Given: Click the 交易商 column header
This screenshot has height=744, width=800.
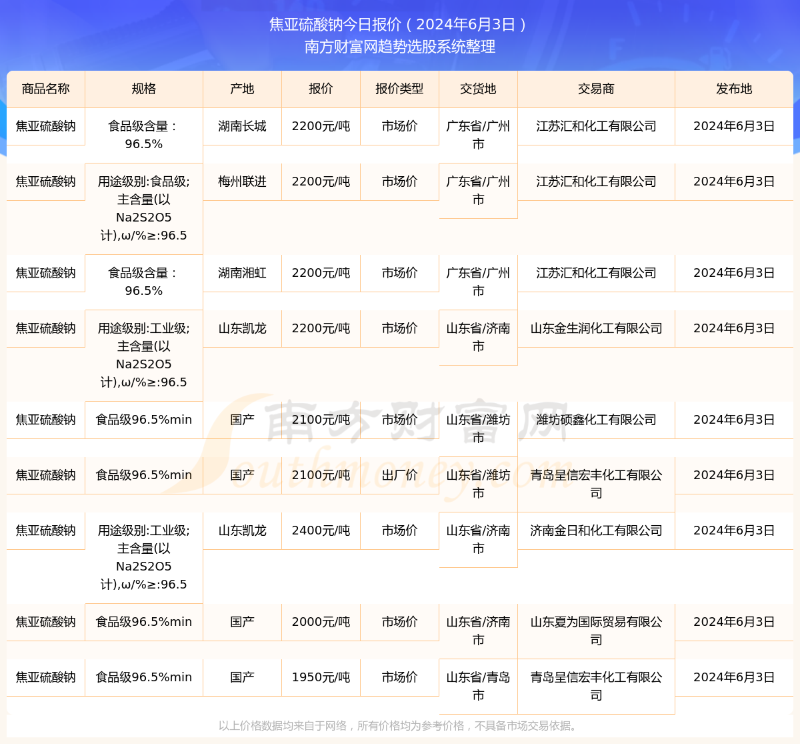Looking at the screenshot, I should (x=596, y=89).
